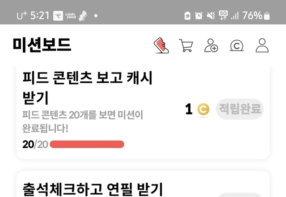Image resolution: width=286 pixels, height=197 pixels.
Task: Tap the cash feed notification icon
Action: point(71,16)
